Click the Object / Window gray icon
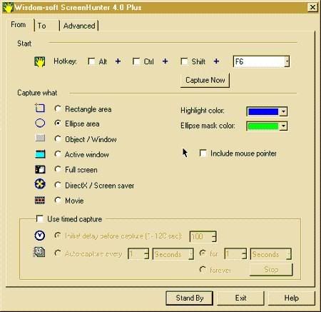Screen dimensions: 321x312 pyautogui.click(x=40, y=138)
